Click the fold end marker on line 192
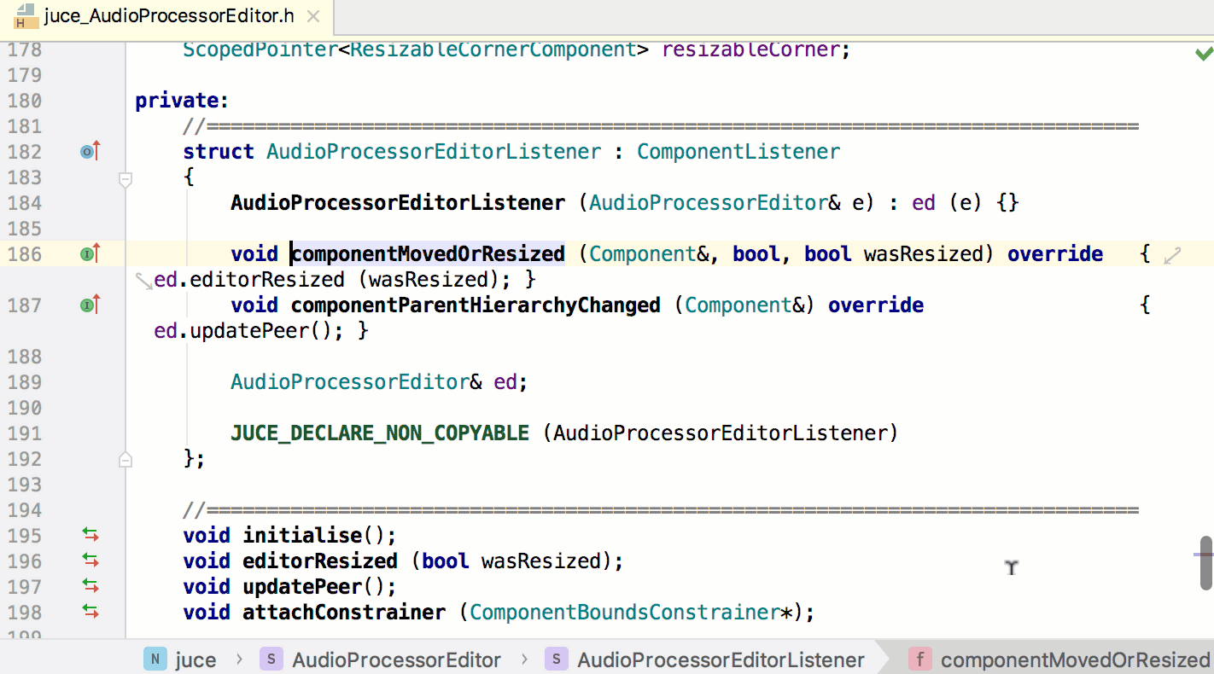 125,460
